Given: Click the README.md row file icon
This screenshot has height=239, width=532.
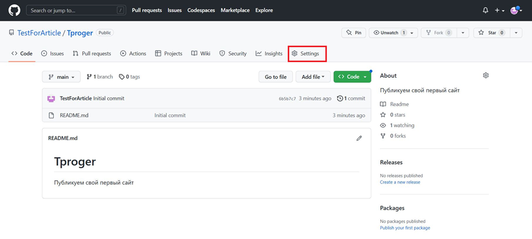Looking at the screenshot, I should pyautogui.click(x=51, y=116).
